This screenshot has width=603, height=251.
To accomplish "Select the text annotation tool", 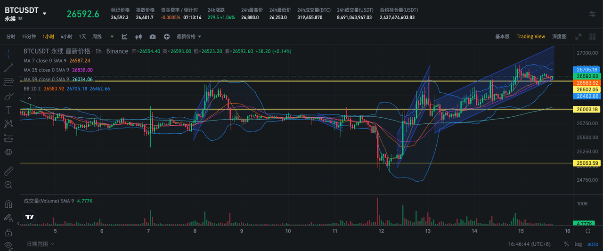I will click(x=8, y=110).
